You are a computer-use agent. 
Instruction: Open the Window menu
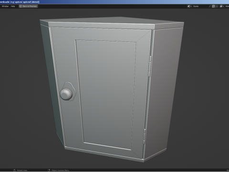tap(5, 6)
